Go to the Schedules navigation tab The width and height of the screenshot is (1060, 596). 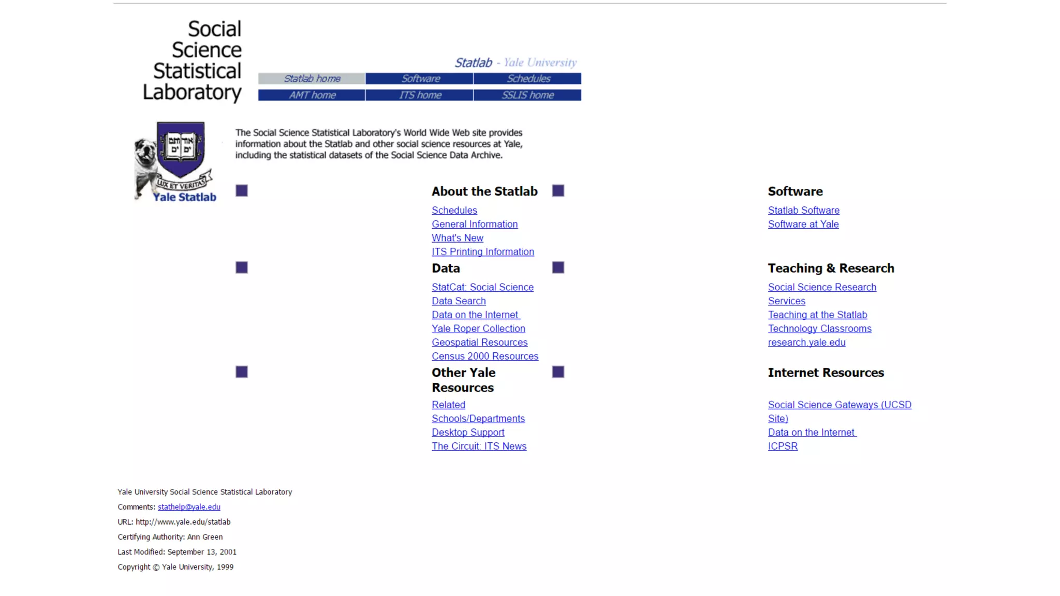527,79
